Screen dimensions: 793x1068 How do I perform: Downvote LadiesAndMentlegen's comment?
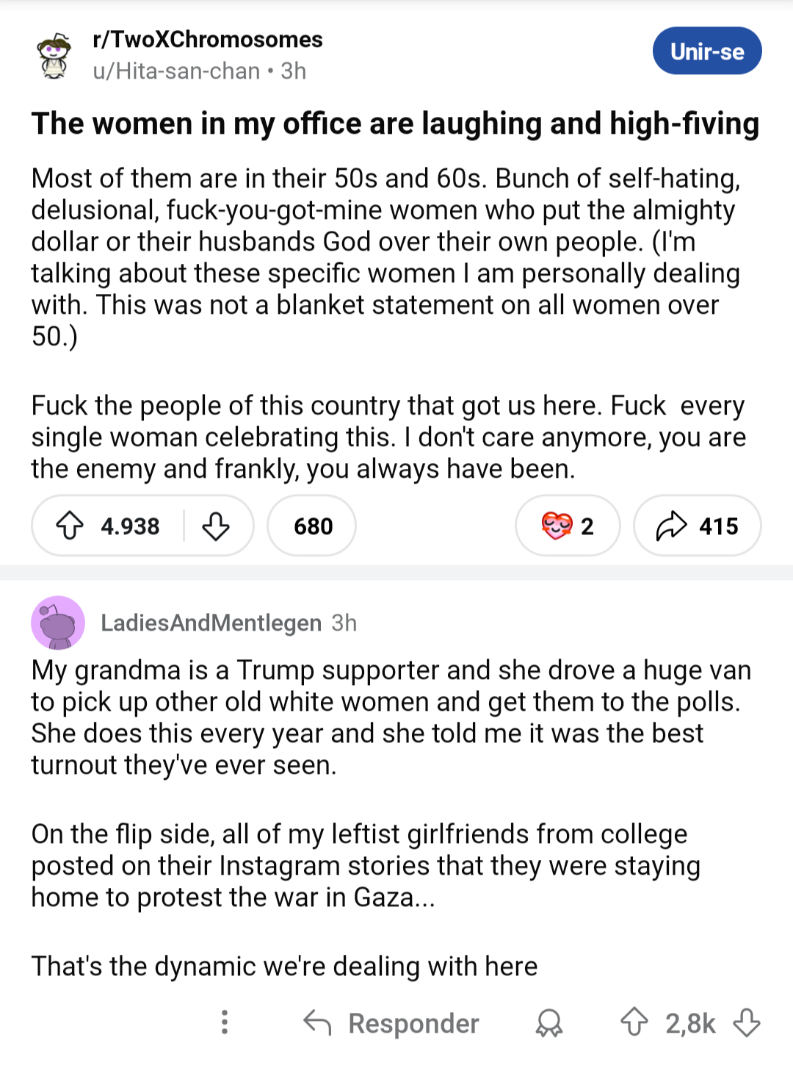[747, 1022]
